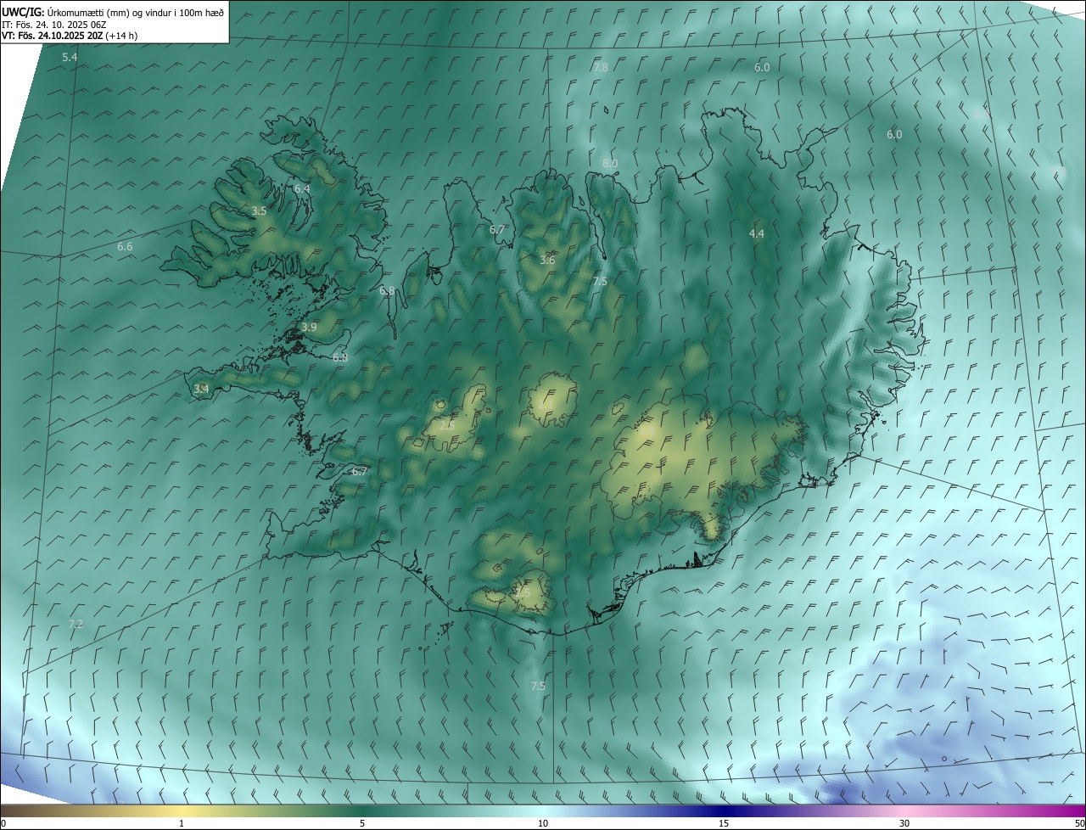The width and height of the screenshot is (1086, 830).
Task: Select the 7.8 value label north of Iceland
Action: tap(601, 67)
